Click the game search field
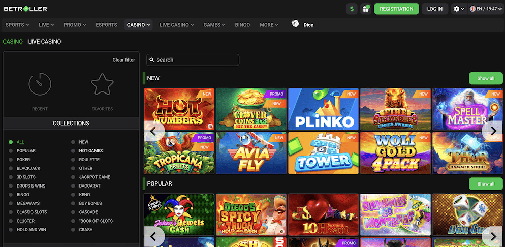505x247 pixels. tap(193, 60)
